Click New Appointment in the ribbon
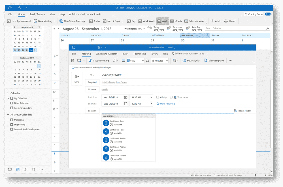Screen dimensions: 283x187 19,21
